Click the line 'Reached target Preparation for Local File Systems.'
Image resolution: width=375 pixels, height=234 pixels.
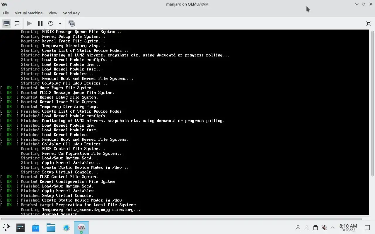79,205
